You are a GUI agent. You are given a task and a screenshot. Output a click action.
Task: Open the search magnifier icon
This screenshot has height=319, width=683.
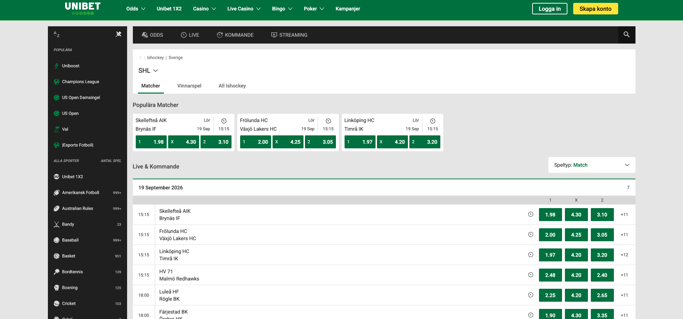626,35
